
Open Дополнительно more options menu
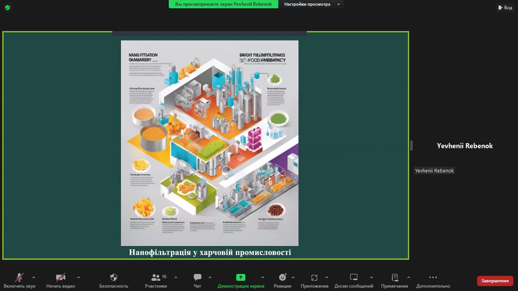tap(433, 281)
